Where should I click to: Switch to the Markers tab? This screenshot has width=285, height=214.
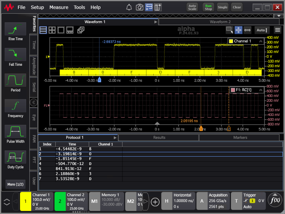pyautogui.click(x=240, y=138)
